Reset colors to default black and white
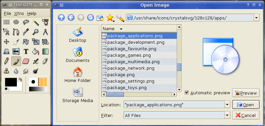Viewport: 265px width, 126px height. click(7, 89)
